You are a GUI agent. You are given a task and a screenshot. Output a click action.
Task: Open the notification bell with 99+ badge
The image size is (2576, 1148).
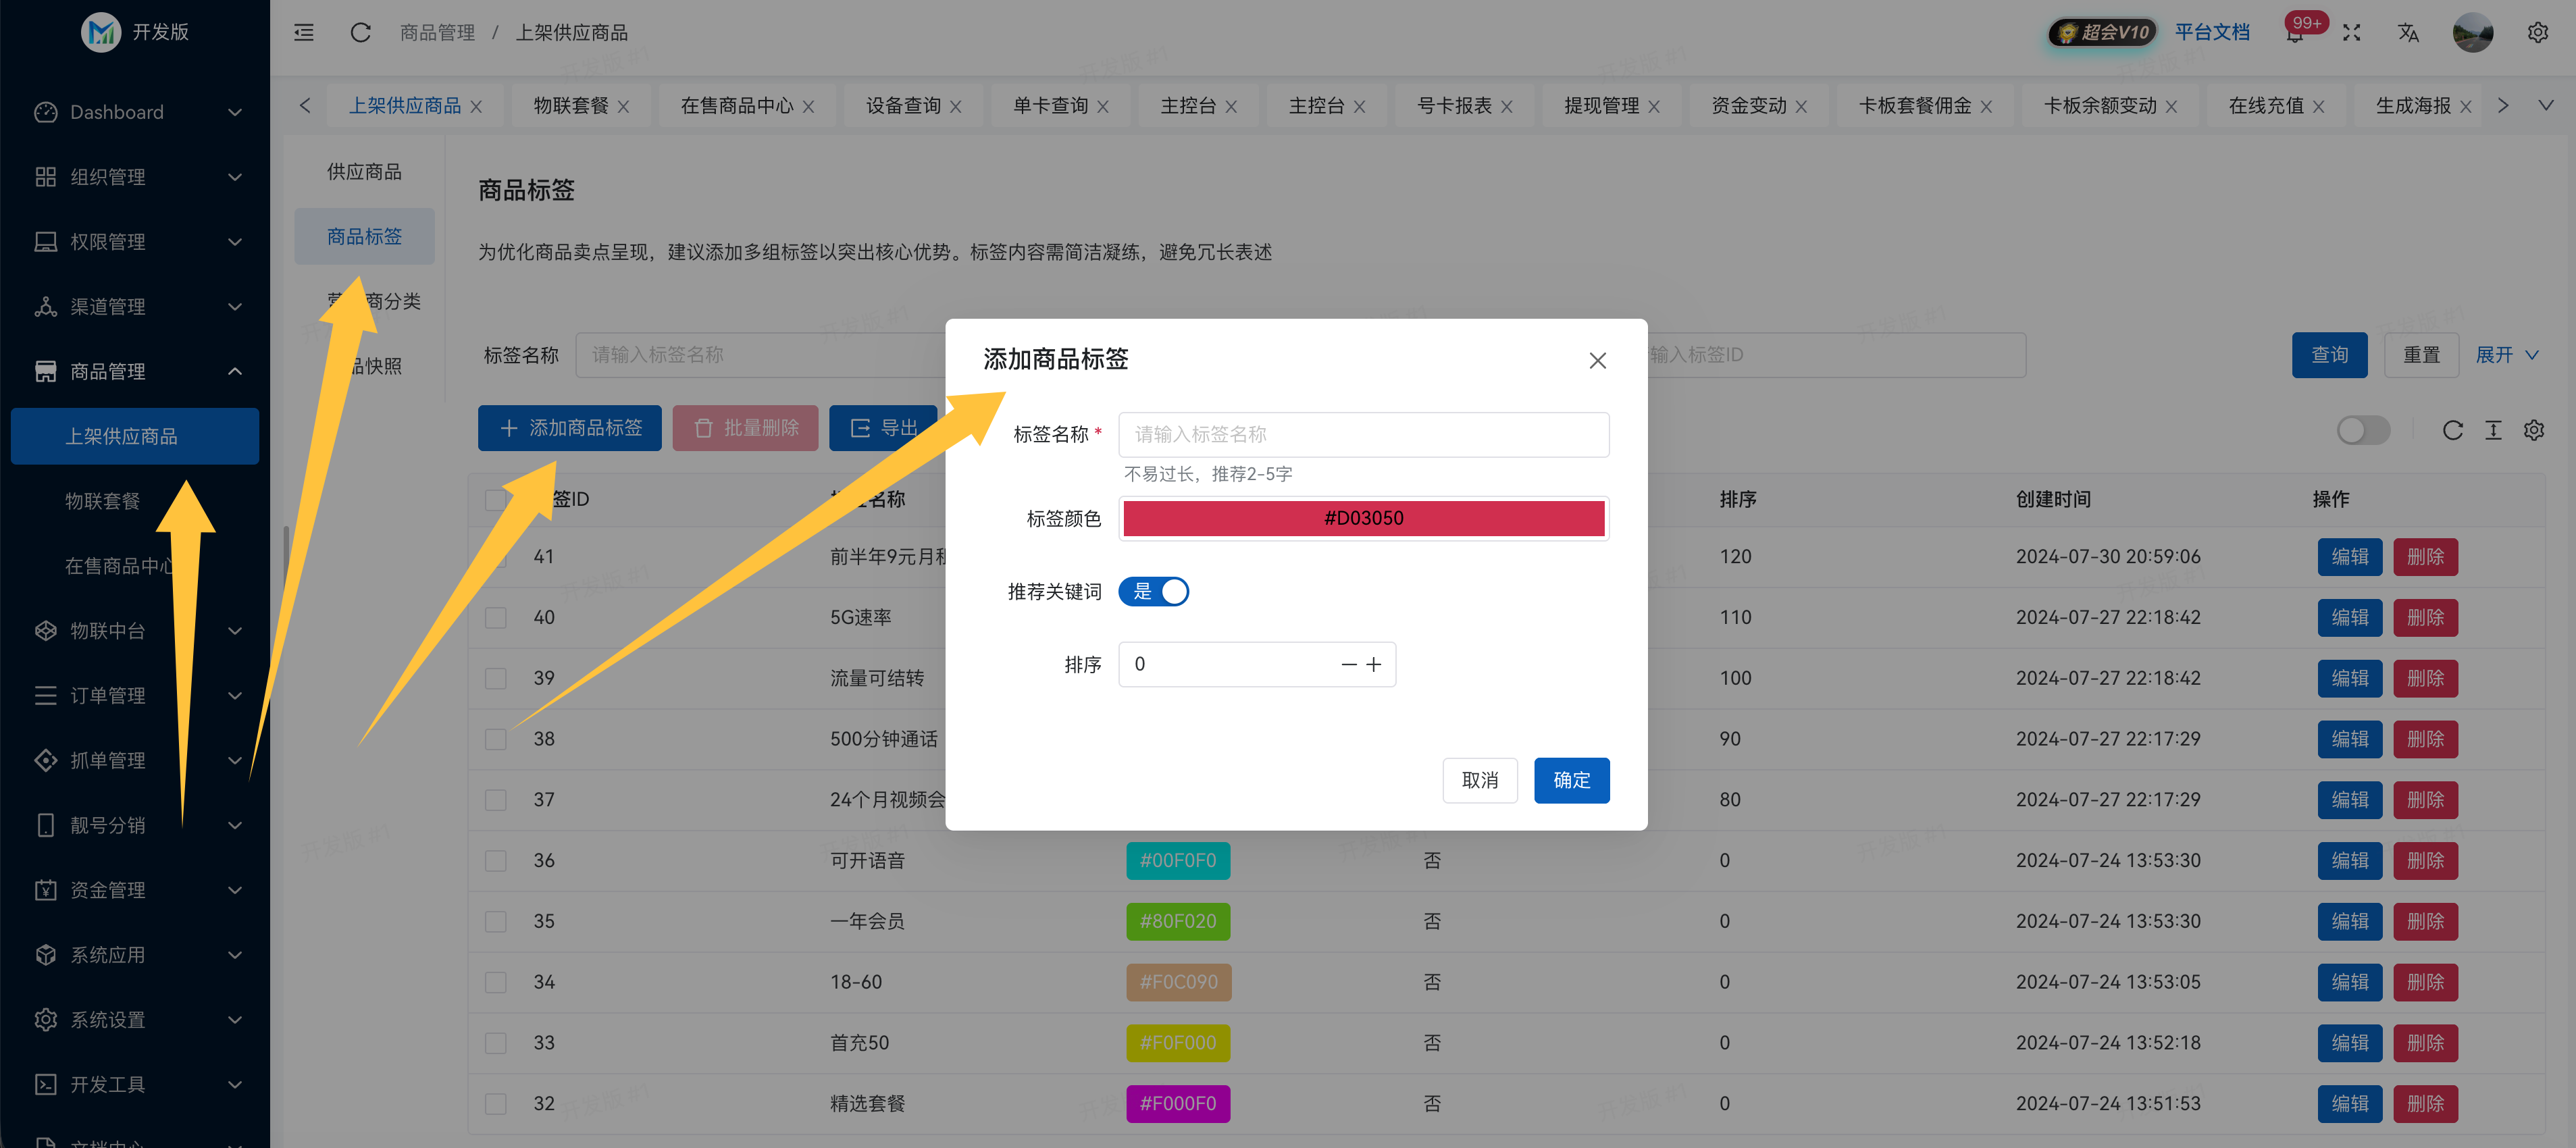point(2295,34)
